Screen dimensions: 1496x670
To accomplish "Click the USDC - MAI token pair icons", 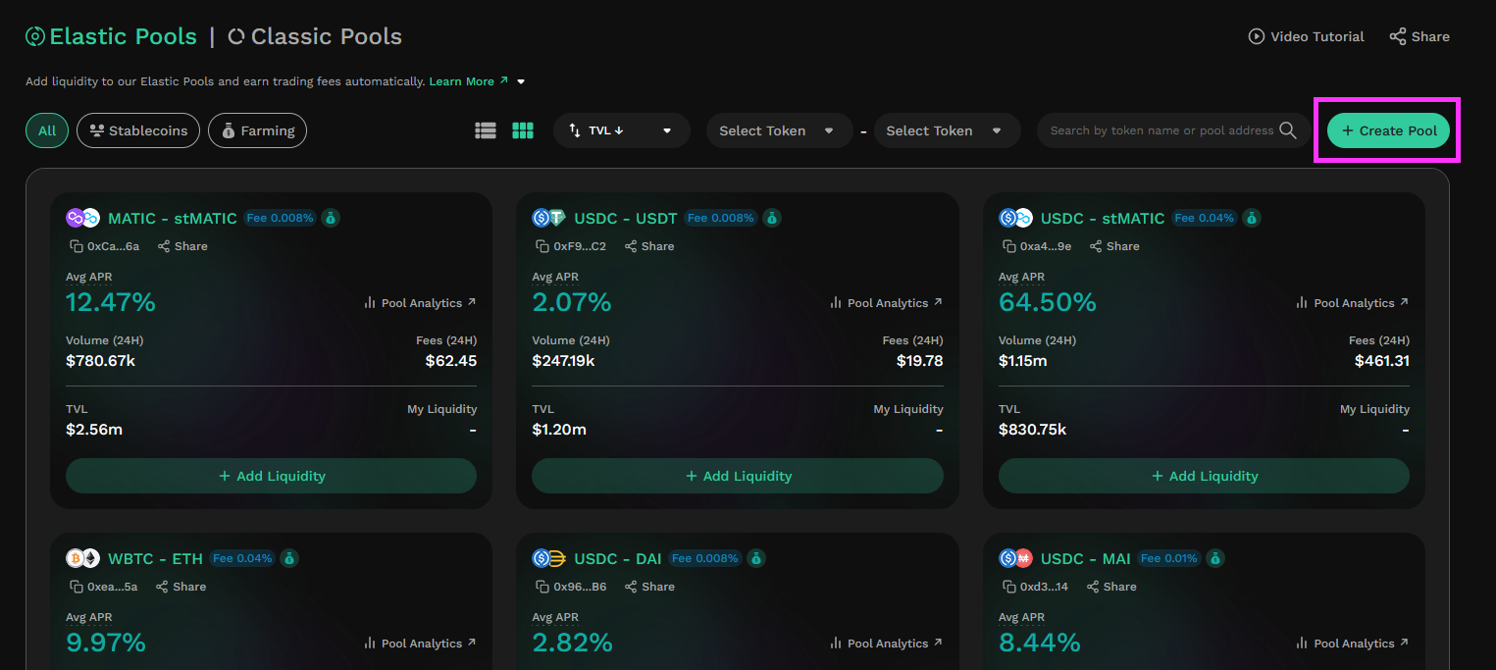I will (1016, 558).
